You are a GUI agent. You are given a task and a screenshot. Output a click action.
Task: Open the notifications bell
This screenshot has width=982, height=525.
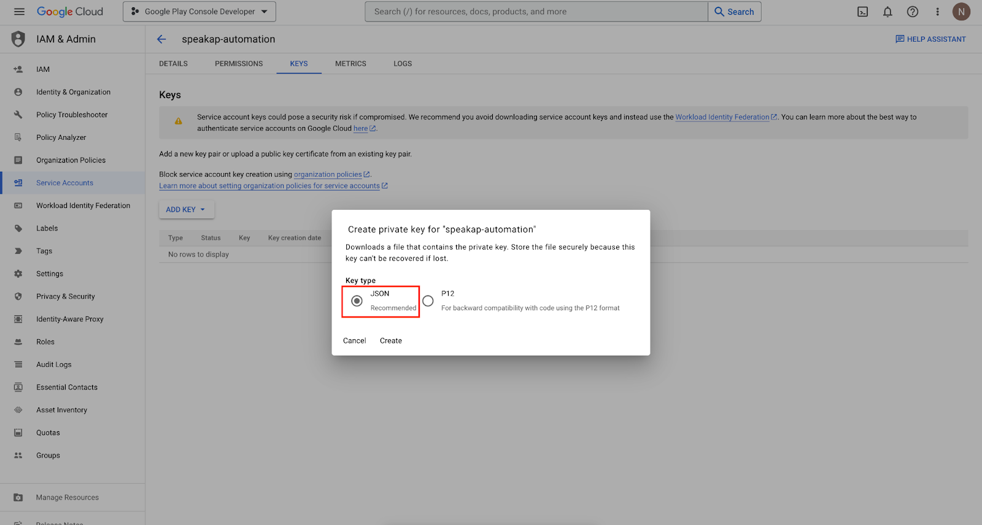tap(887, 12)
